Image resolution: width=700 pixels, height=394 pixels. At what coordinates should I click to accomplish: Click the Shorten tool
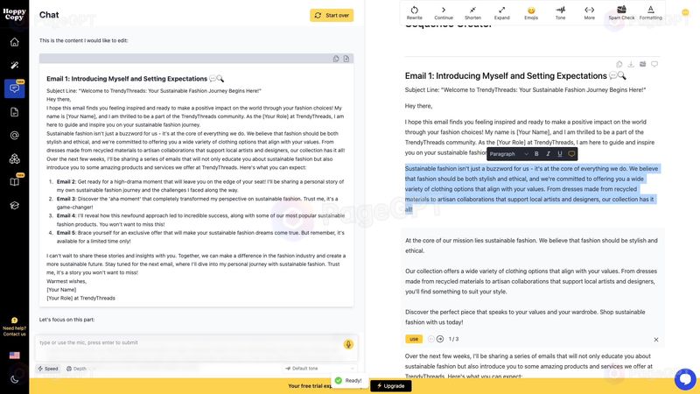[472, 12]
